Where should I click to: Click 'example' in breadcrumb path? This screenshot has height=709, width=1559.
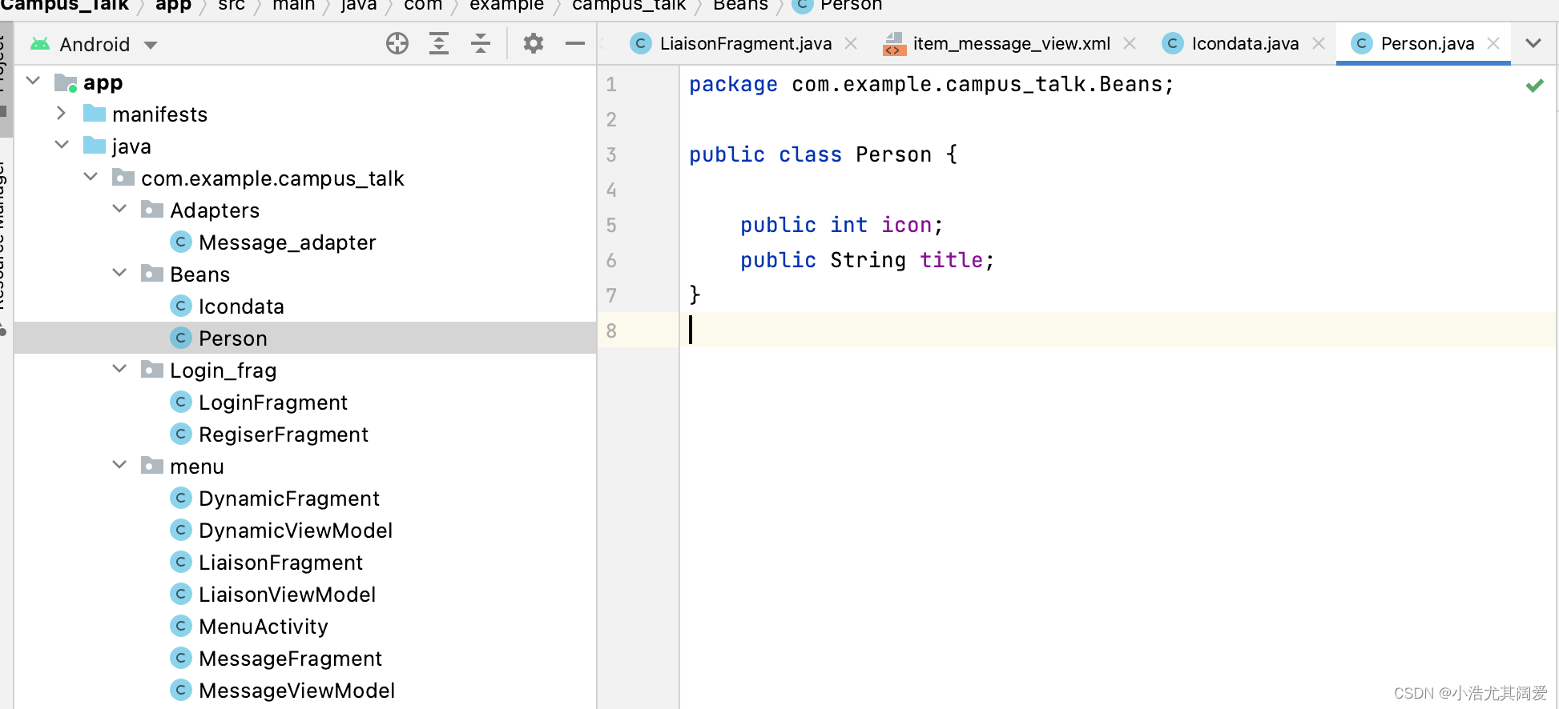(x=507, y=6)
